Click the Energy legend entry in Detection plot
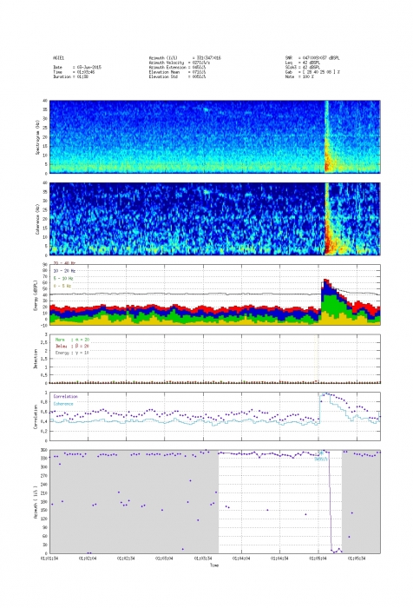The height and width of the screenshot is (608, 413). coord(72,353)
